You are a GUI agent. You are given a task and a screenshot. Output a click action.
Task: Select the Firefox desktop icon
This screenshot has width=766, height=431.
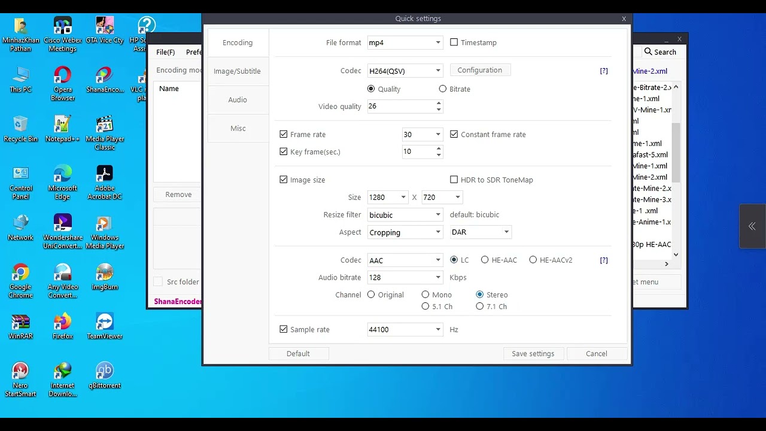(62, 326)
